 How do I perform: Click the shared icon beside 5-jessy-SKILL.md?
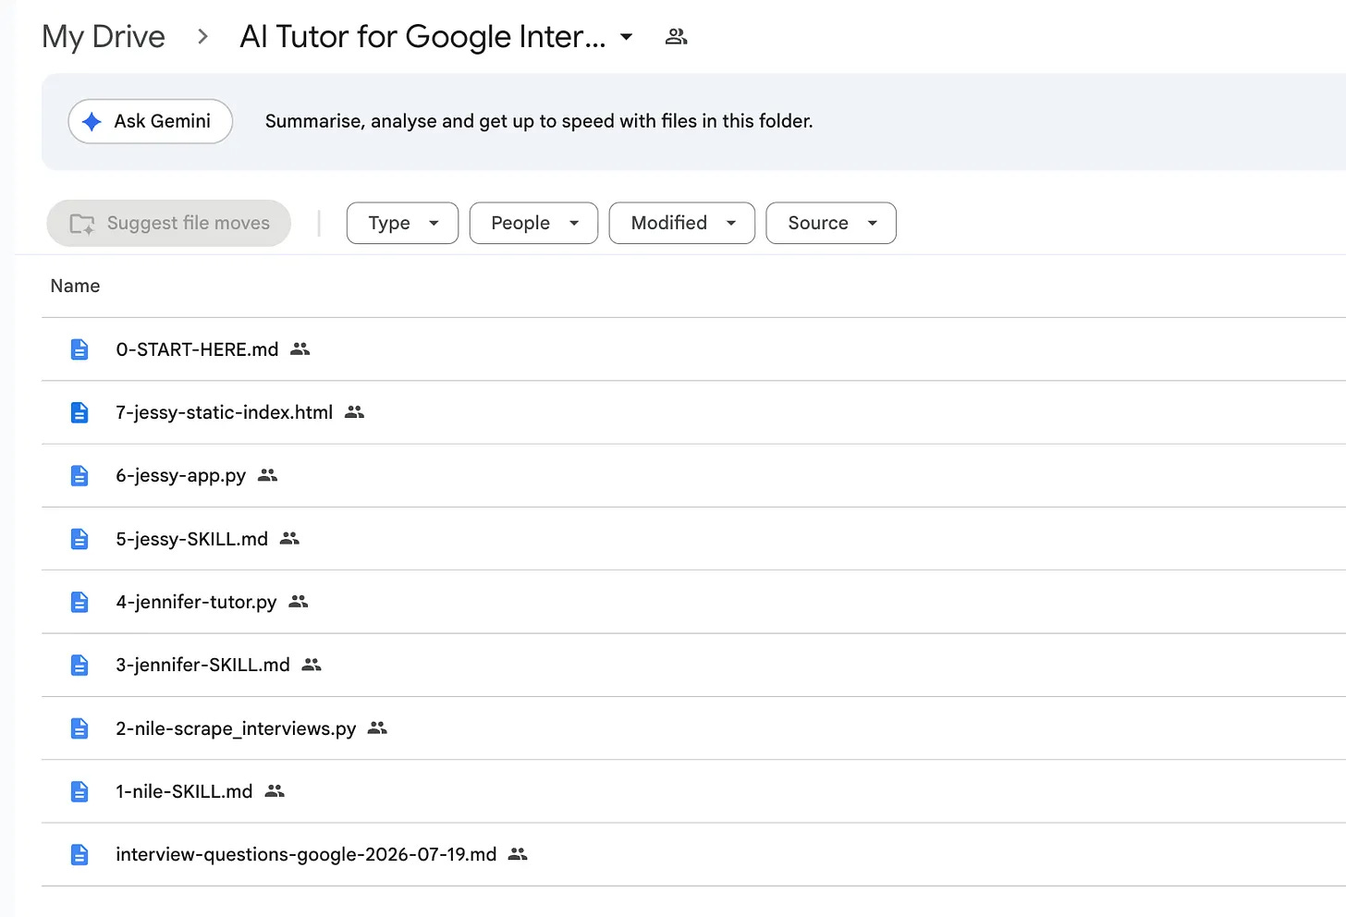(289, 538)
